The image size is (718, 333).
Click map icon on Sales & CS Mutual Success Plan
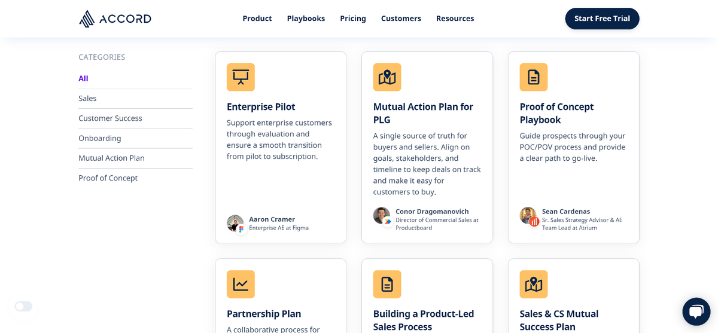click(534, 284)
